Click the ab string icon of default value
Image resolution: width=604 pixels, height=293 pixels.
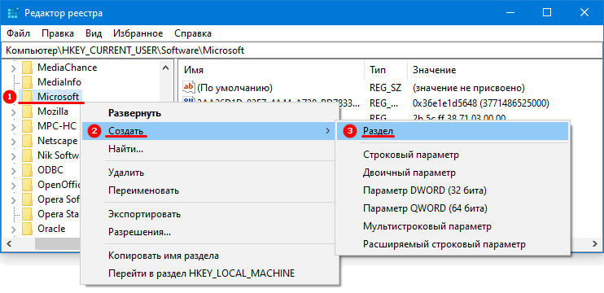click(x=189, y=88)
